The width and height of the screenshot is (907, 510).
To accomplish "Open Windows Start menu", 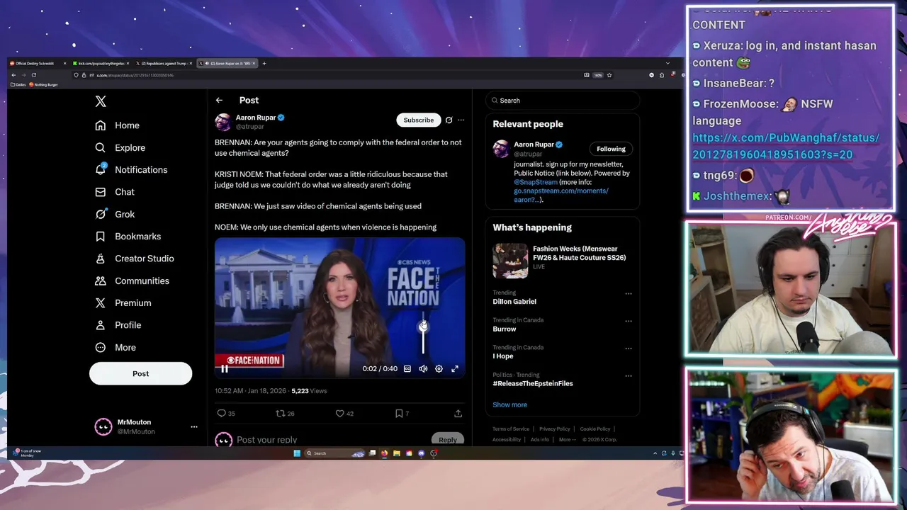I will pyautogui.click(x=297, y=453).
